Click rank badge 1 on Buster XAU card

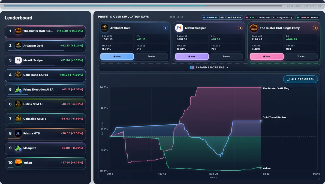click(x=315, y=28)
